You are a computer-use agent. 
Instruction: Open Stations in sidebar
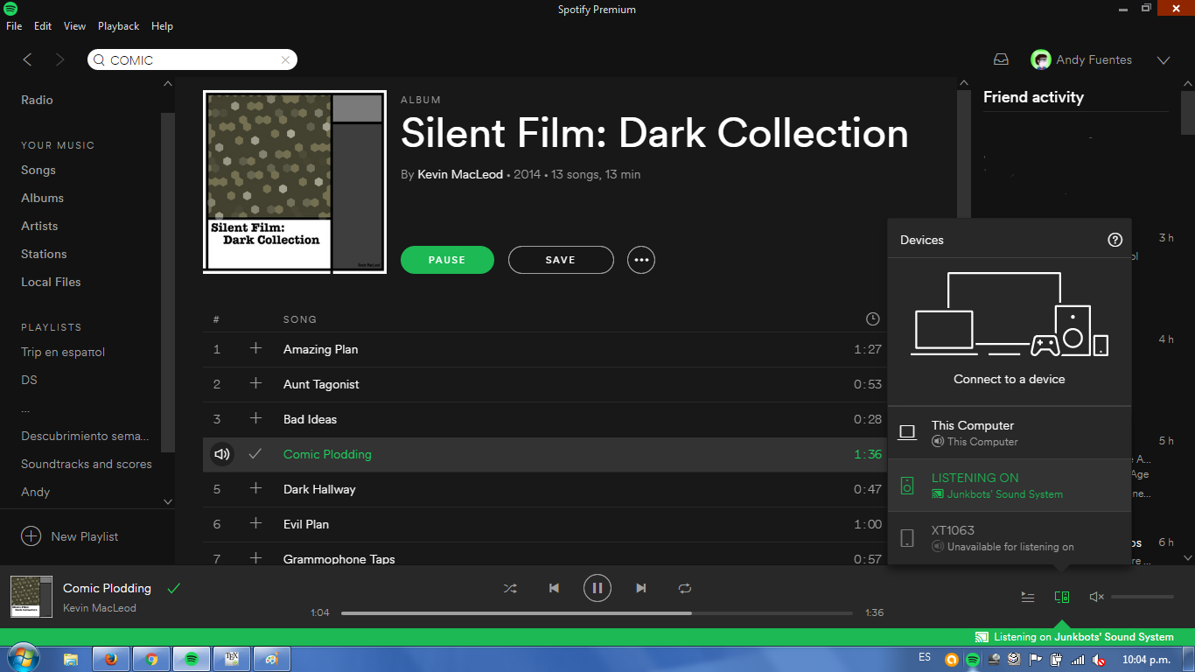point(44,254)
